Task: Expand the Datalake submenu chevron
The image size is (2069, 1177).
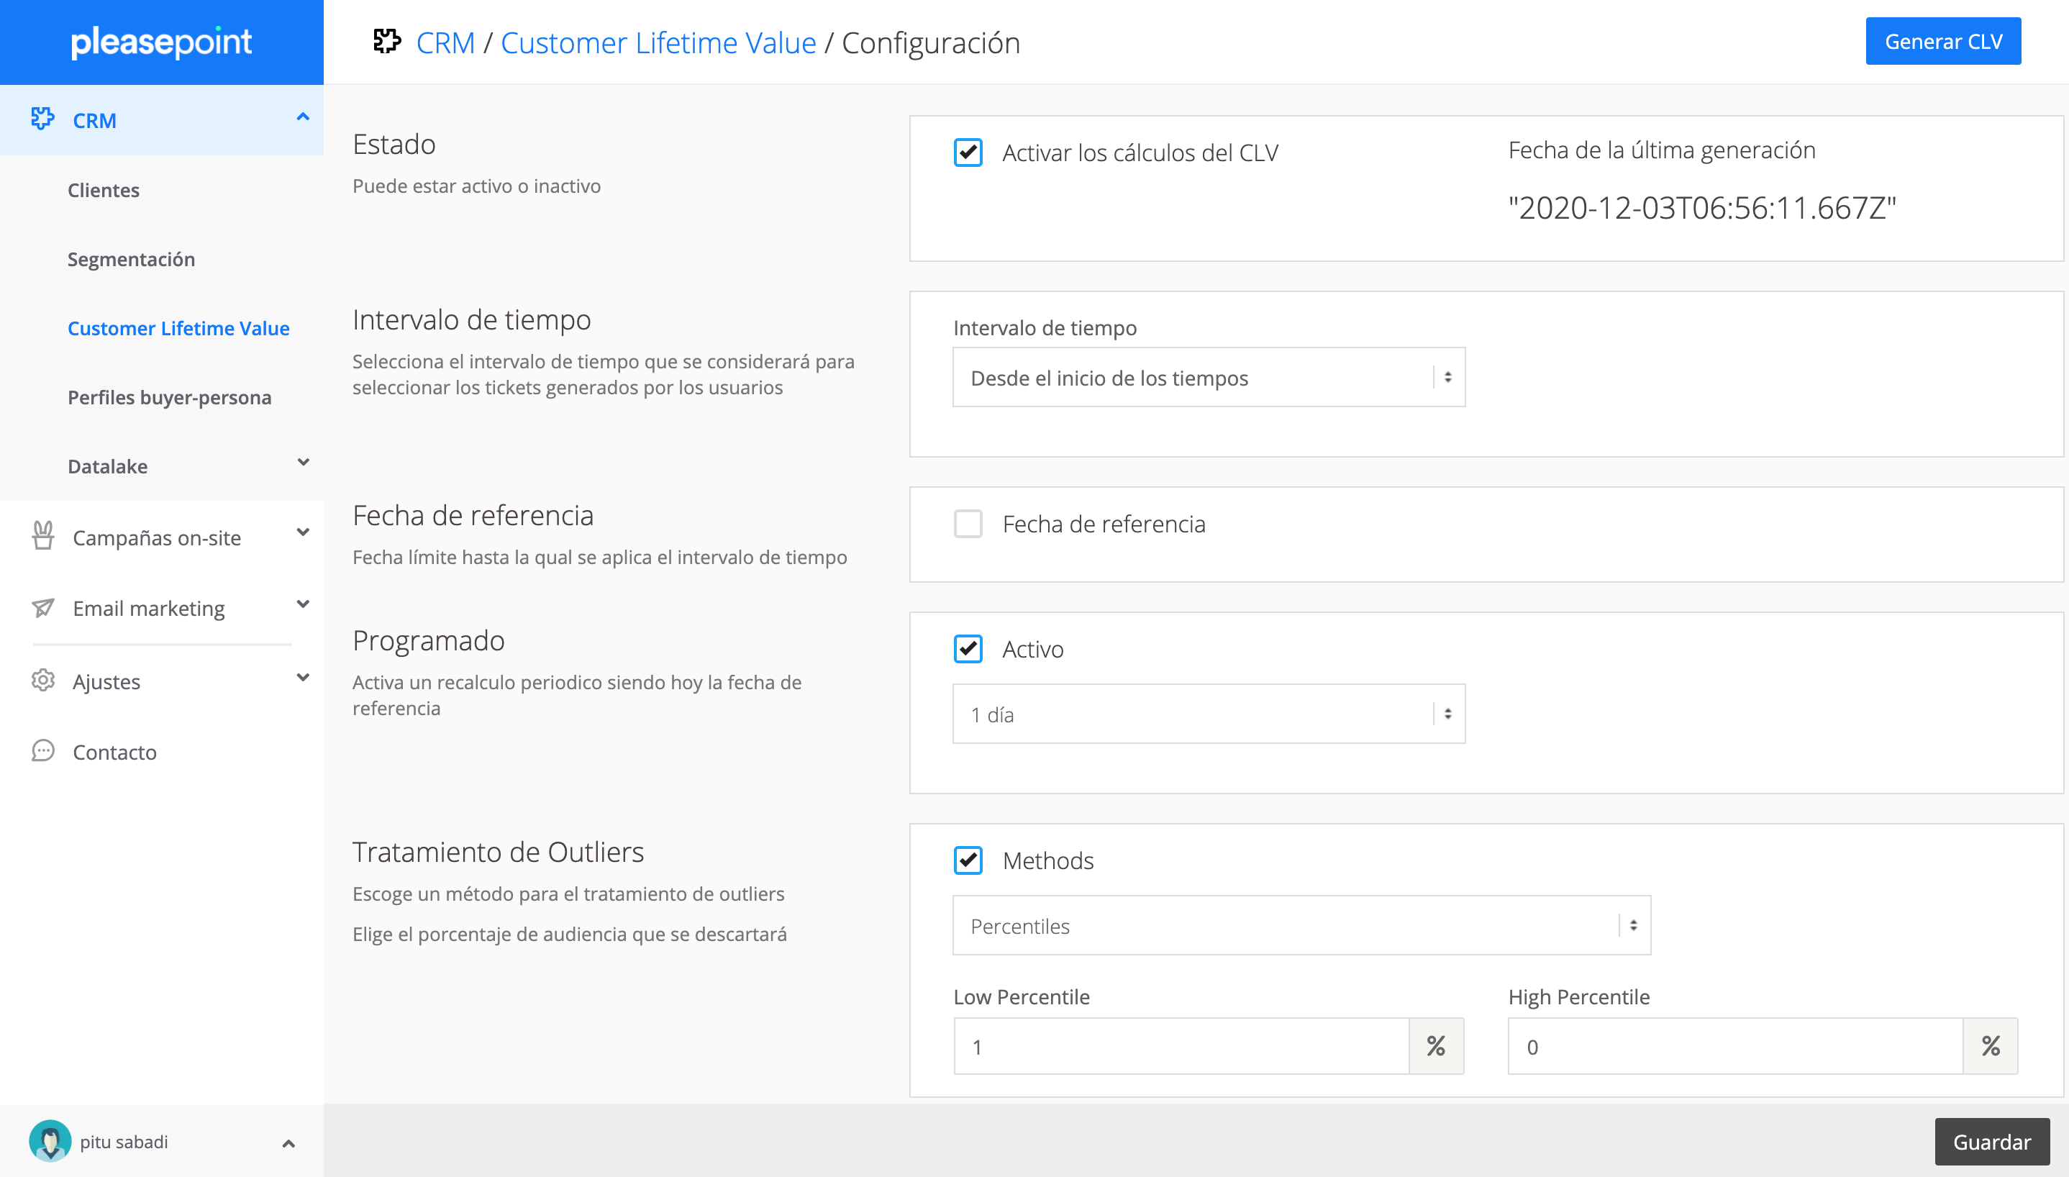Action: pyautogui.click(x=303, y=463)
